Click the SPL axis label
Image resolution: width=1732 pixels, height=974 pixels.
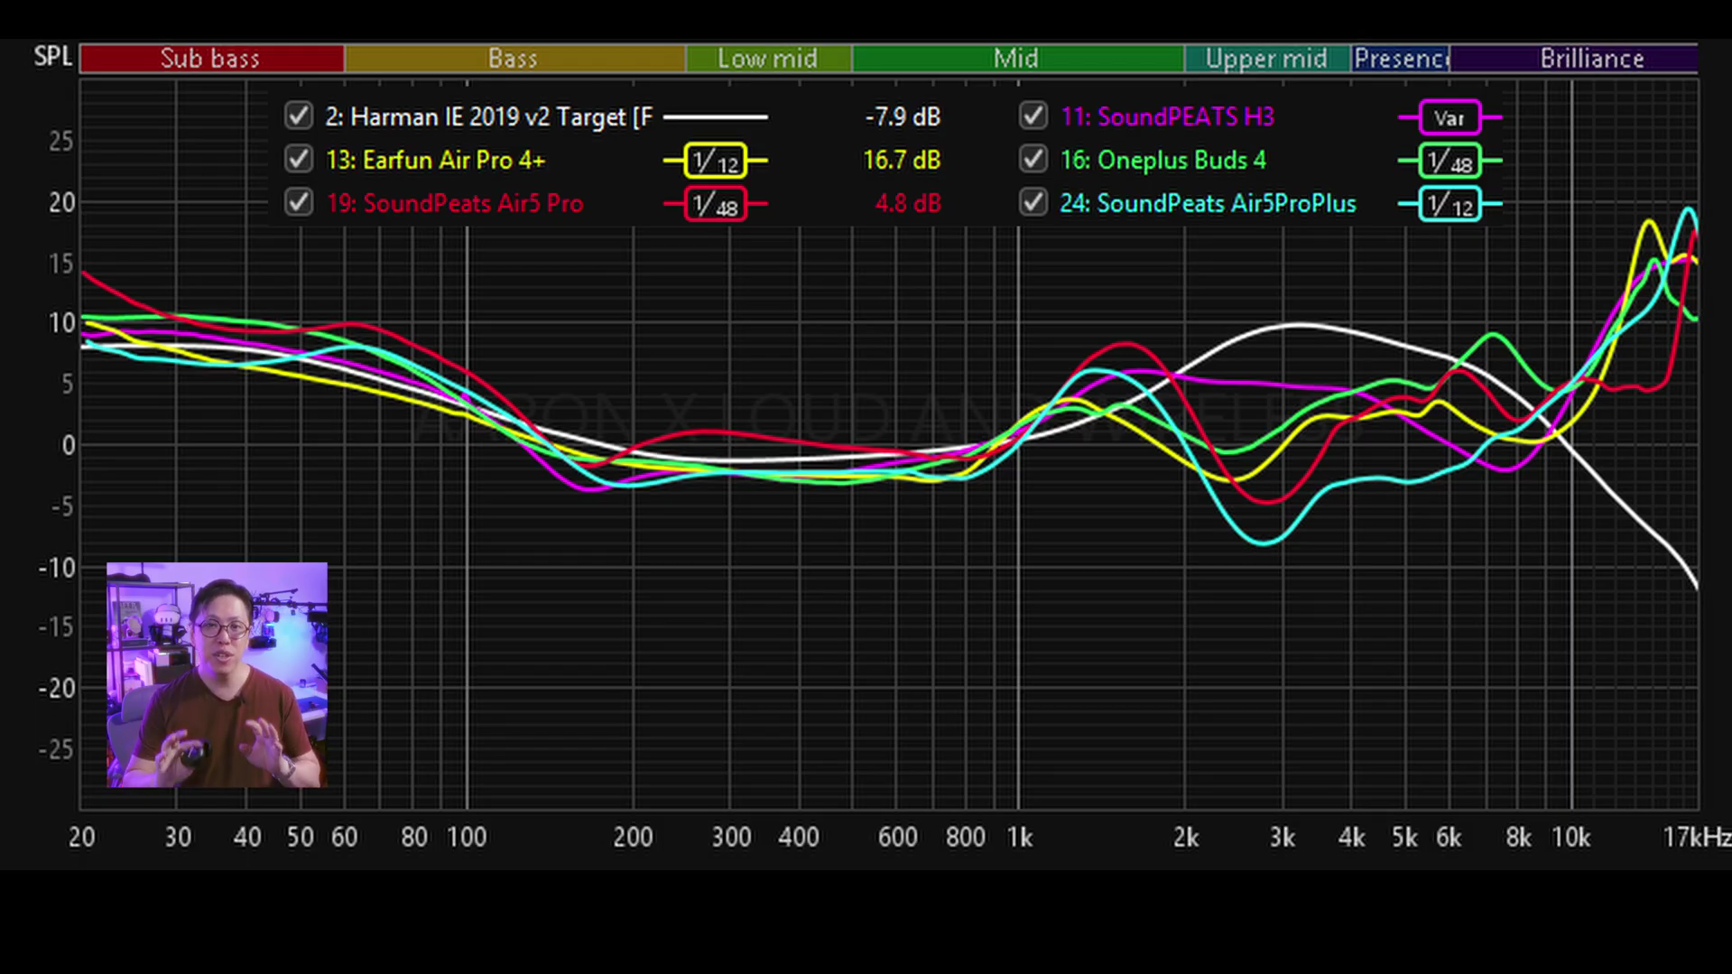52,56
